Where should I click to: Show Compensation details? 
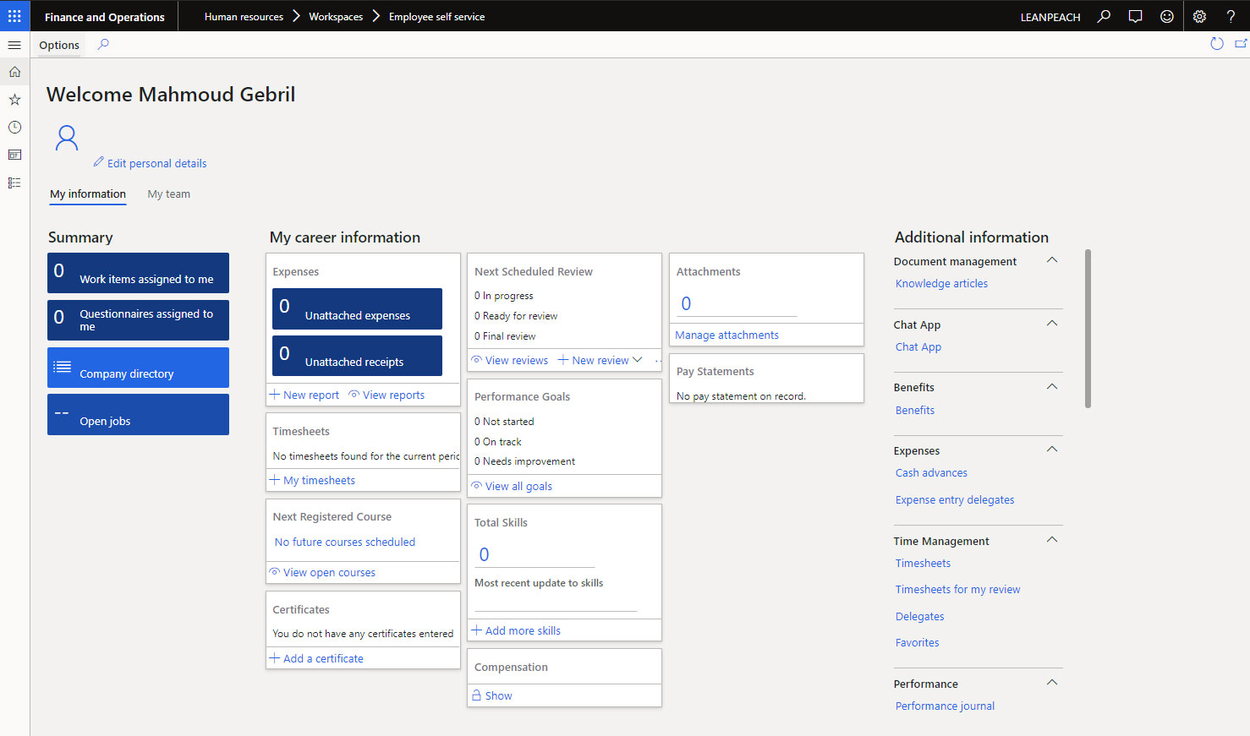498,695
